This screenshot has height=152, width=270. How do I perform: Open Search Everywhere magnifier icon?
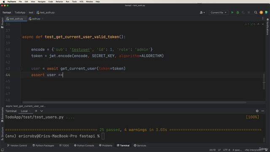coord(256,12)
